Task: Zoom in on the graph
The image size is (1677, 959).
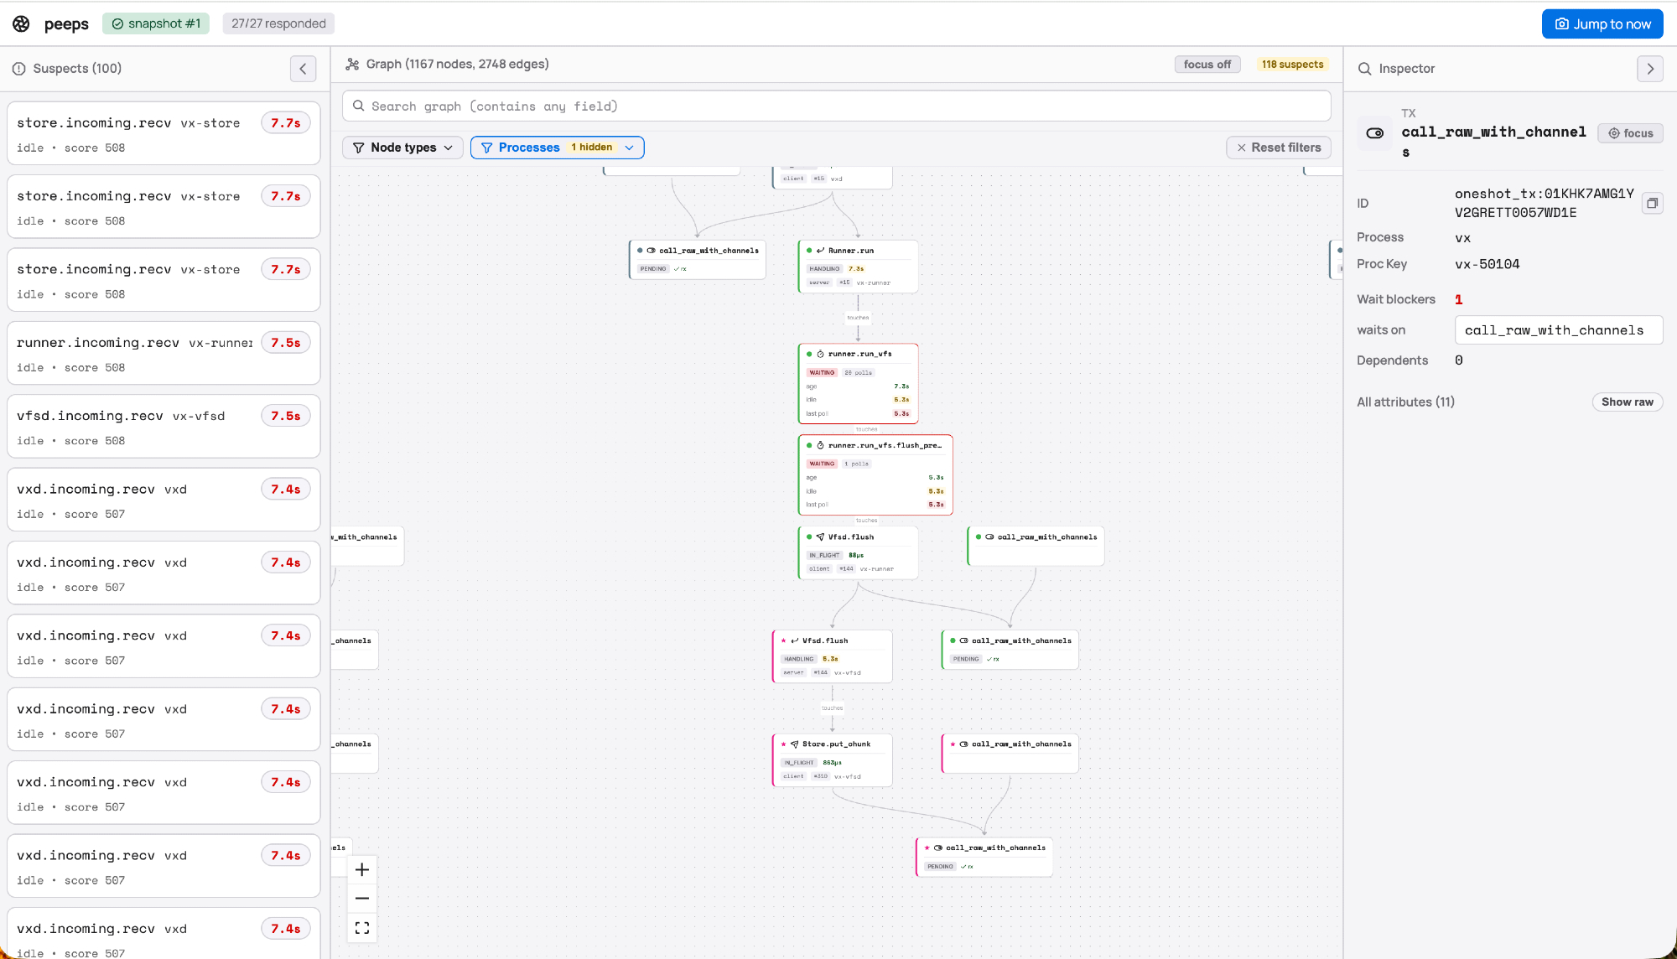Action: [362, 869]
